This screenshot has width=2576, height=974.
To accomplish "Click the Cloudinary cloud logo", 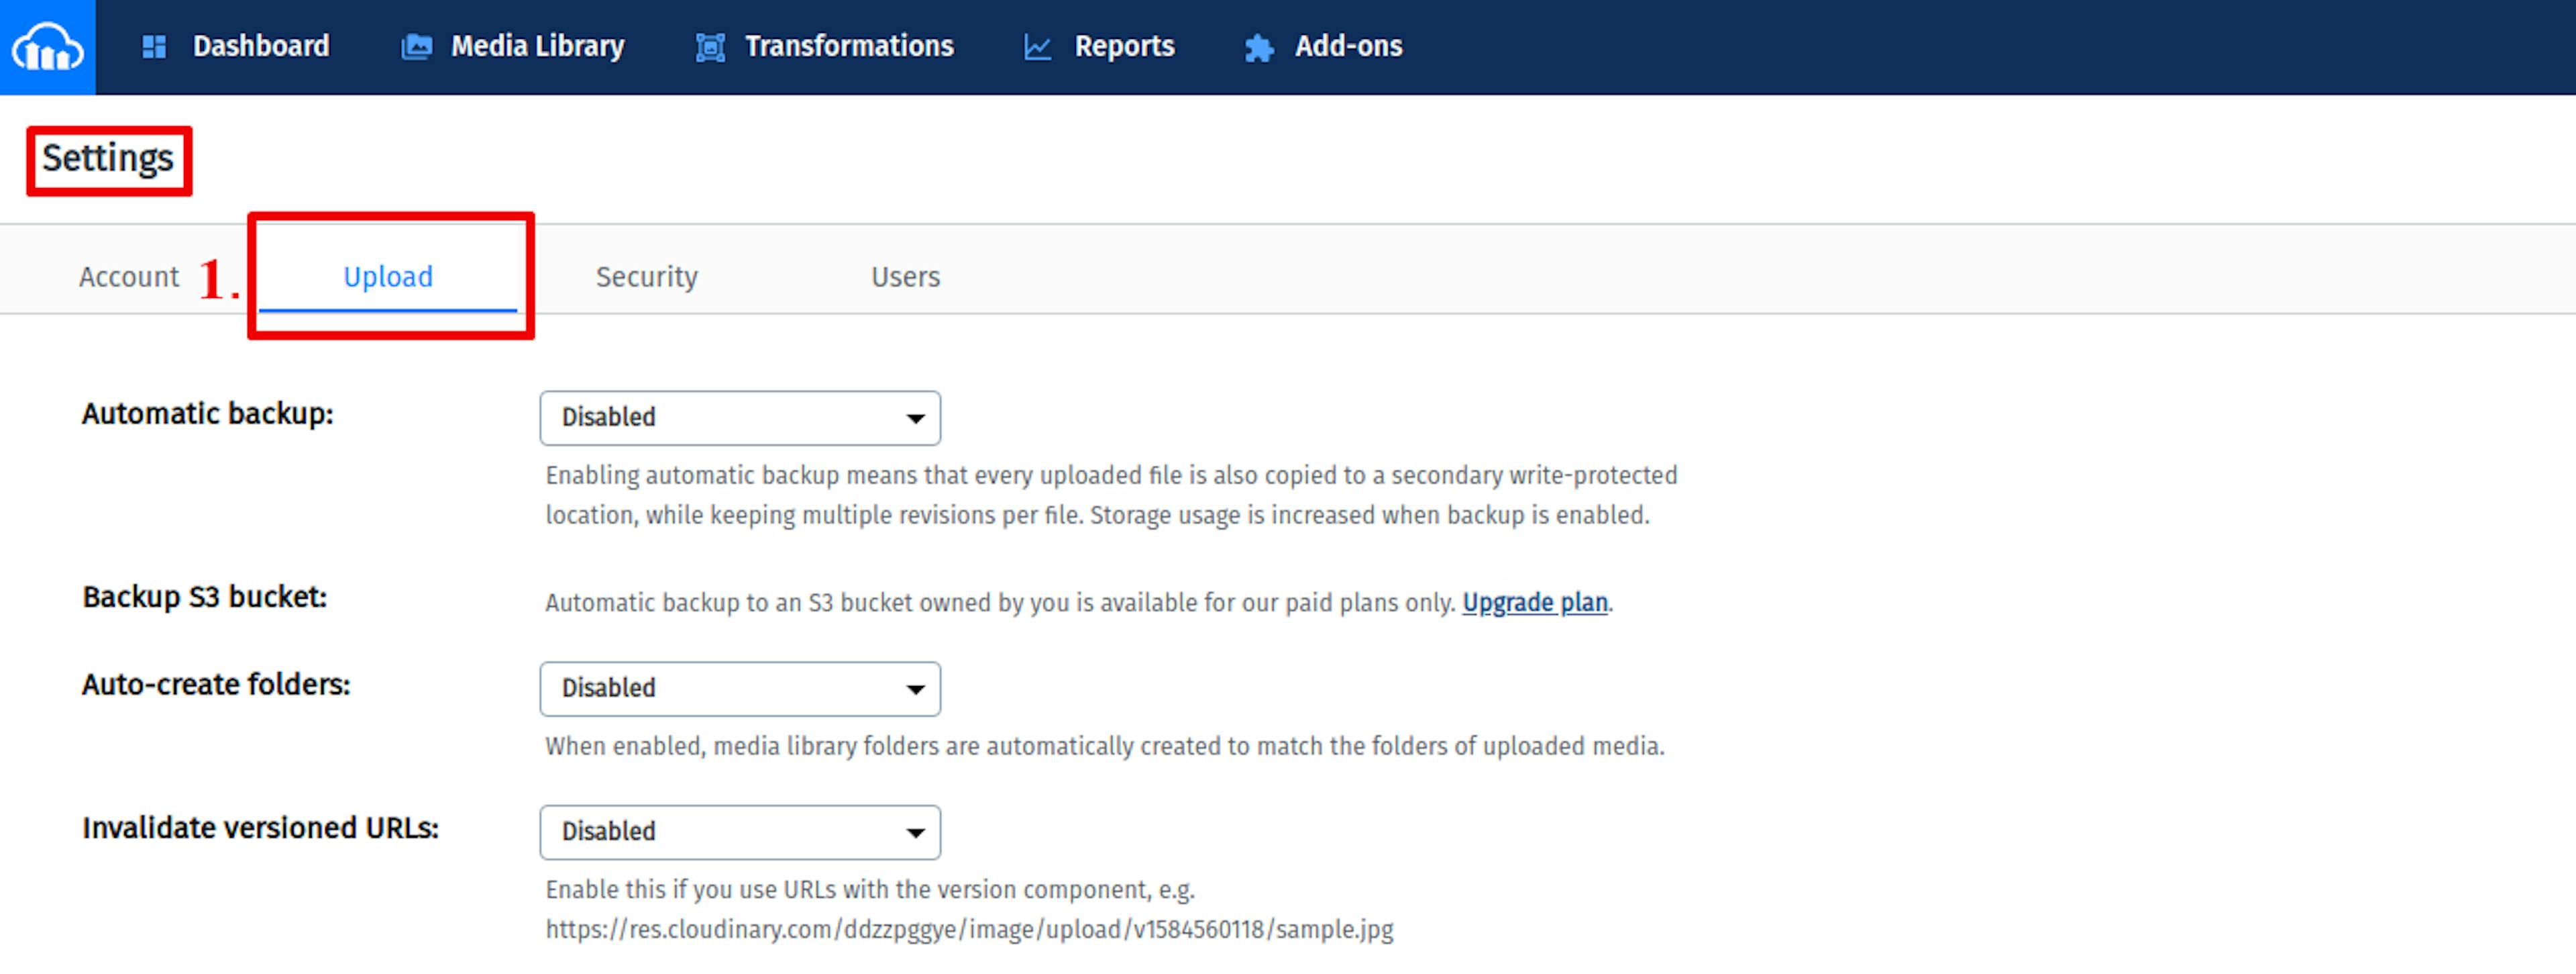I will click(x=47, y=47).
